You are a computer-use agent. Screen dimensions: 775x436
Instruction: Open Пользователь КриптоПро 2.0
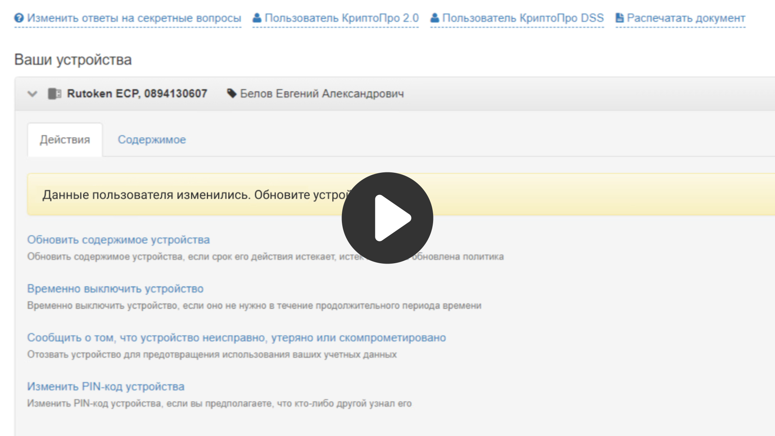click(x=341, y=18)
